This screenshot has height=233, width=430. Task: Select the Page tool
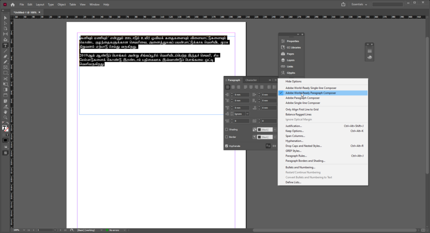[x=5, y=29]
